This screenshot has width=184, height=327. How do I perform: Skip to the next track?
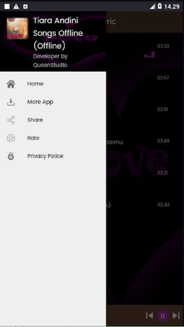tap(176, 315)
